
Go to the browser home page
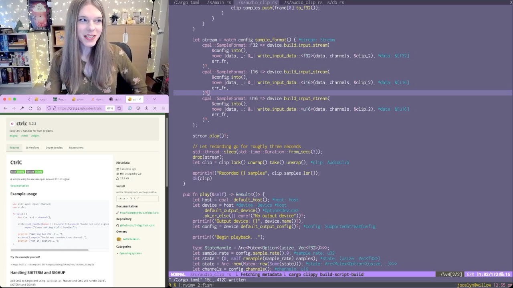(x=38, y=108)
